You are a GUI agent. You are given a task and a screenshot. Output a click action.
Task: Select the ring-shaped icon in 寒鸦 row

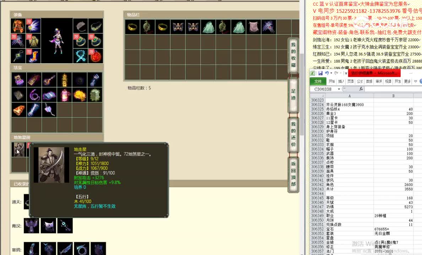pyautogui.click(x=82, y=249)
